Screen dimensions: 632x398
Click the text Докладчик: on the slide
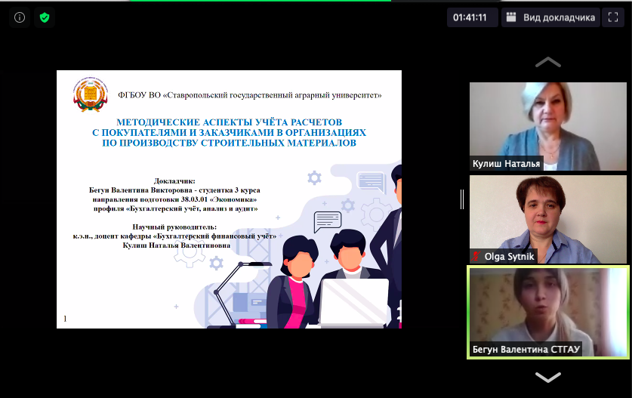point(174,181)
